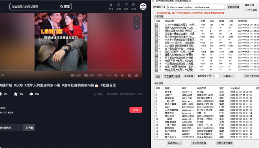Go to previous video with up chevron
259x148 pixels.
(137, 19)
